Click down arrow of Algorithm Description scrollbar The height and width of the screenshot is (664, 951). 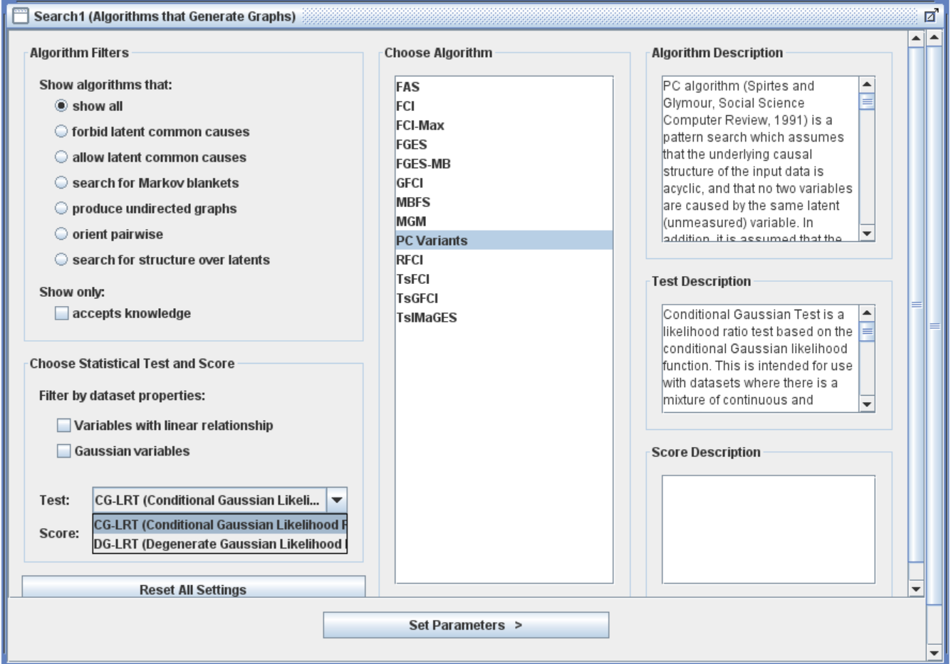(x=867, y=233)
